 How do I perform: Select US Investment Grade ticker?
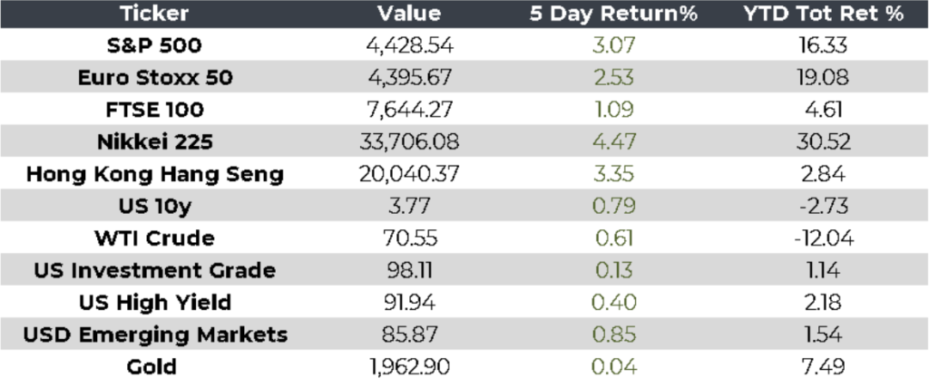pos(155,270)
